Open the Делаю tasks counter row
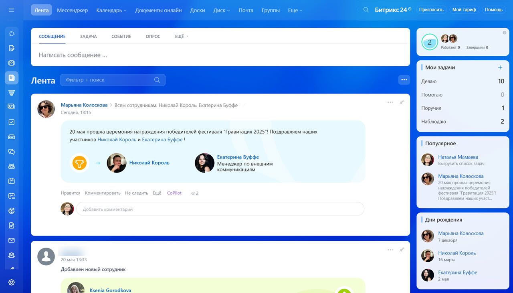 pos(463,81)
